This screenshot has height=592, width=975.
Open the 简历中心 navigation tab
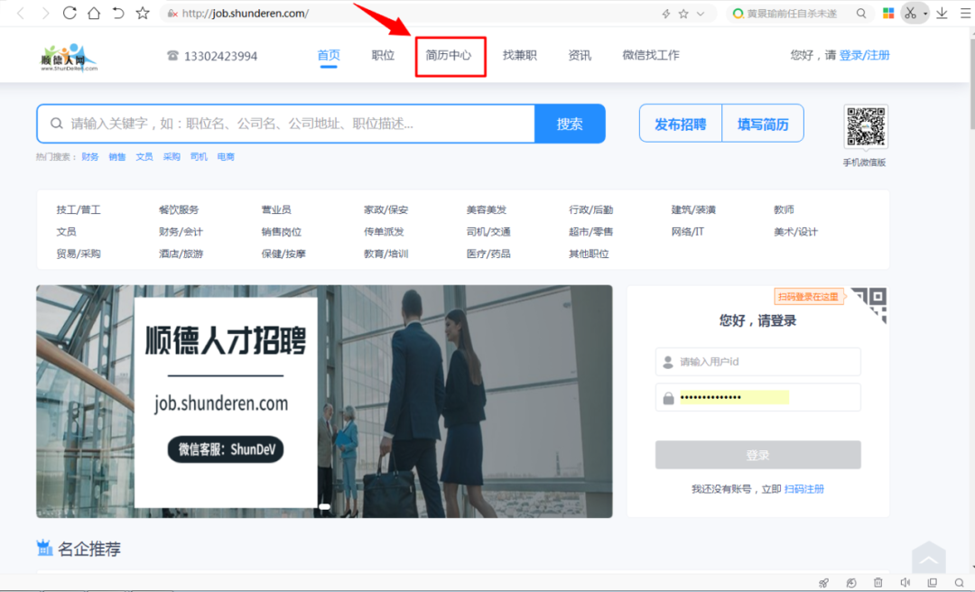point(449,55)
